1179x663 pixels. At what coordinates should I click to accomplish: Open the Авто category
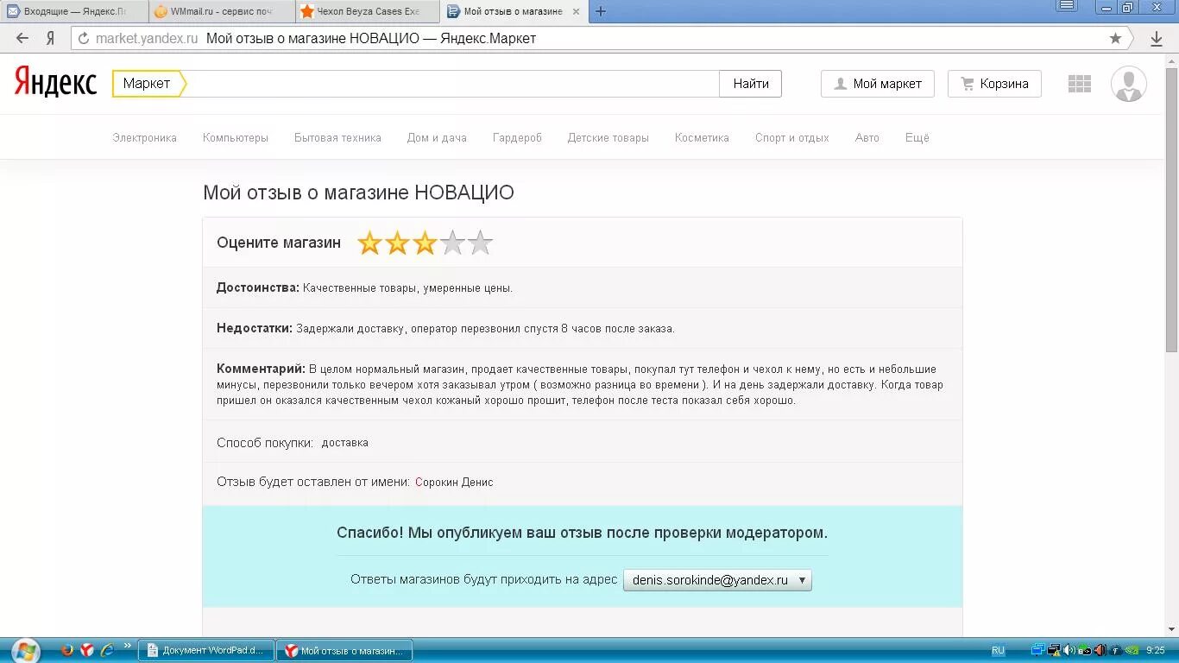pos(867,138)
